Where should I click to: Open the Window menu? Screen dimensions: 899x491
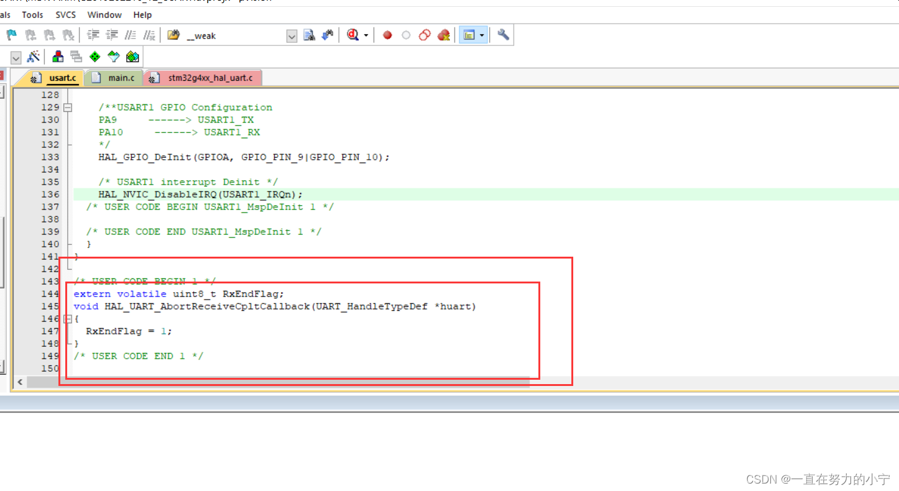pos(104,14)
